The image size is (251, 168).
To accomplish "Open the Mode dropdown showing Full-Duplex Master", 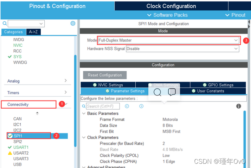I will coord(169,40).
